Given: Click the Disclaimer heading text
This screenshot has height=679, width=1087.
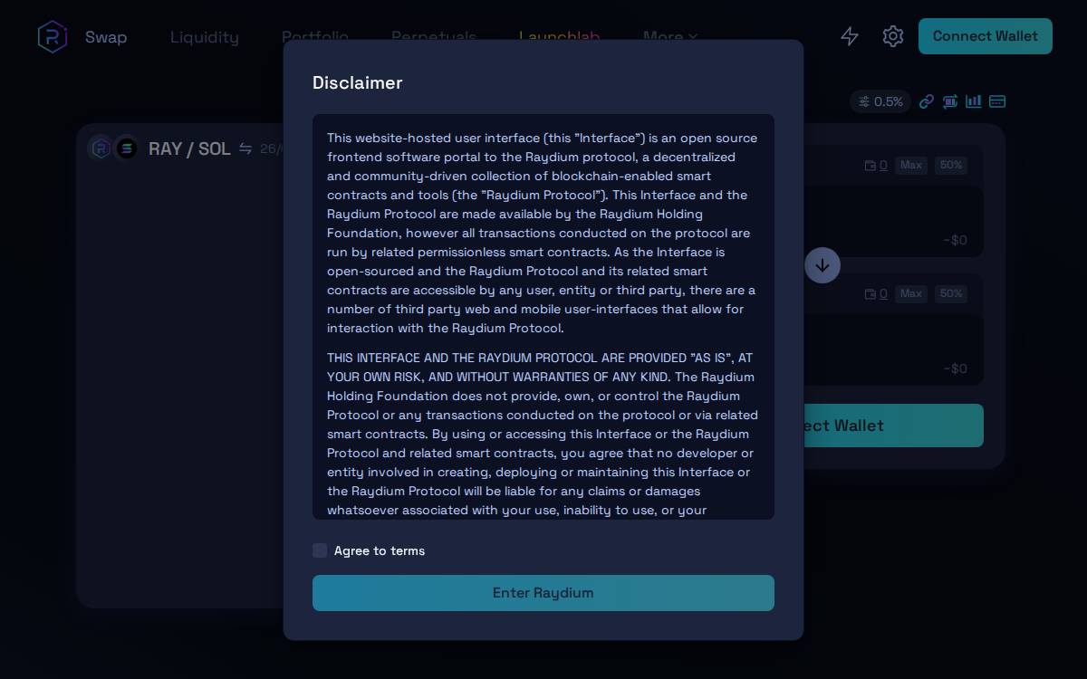Looking at the screenshot, I should click(x=358, y=82).
